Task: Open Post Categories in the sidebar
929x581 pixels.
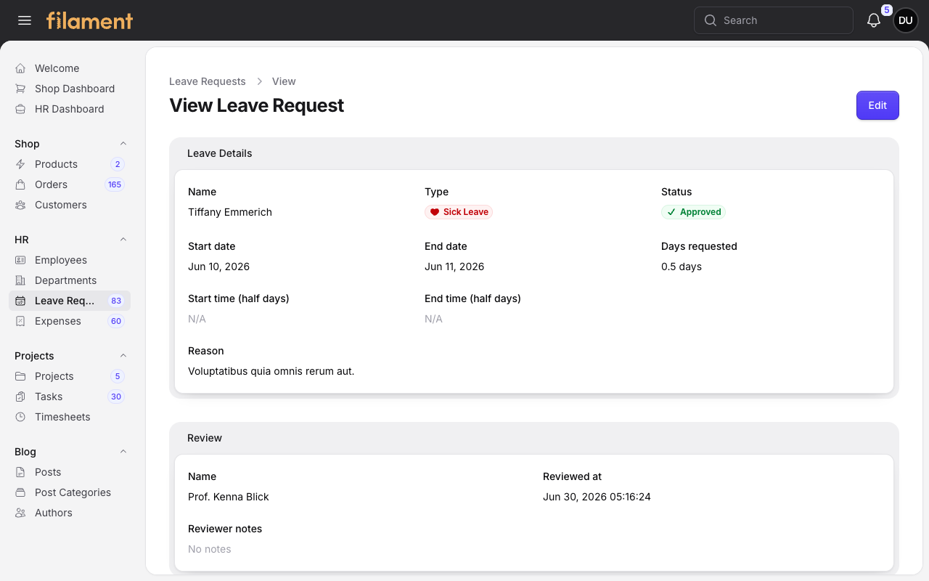Action: coord(70,492)
